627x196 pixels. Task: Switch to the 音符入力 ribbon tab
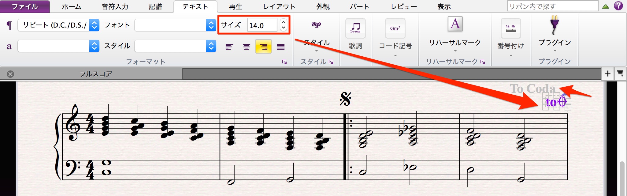click(x=115, y=6)
